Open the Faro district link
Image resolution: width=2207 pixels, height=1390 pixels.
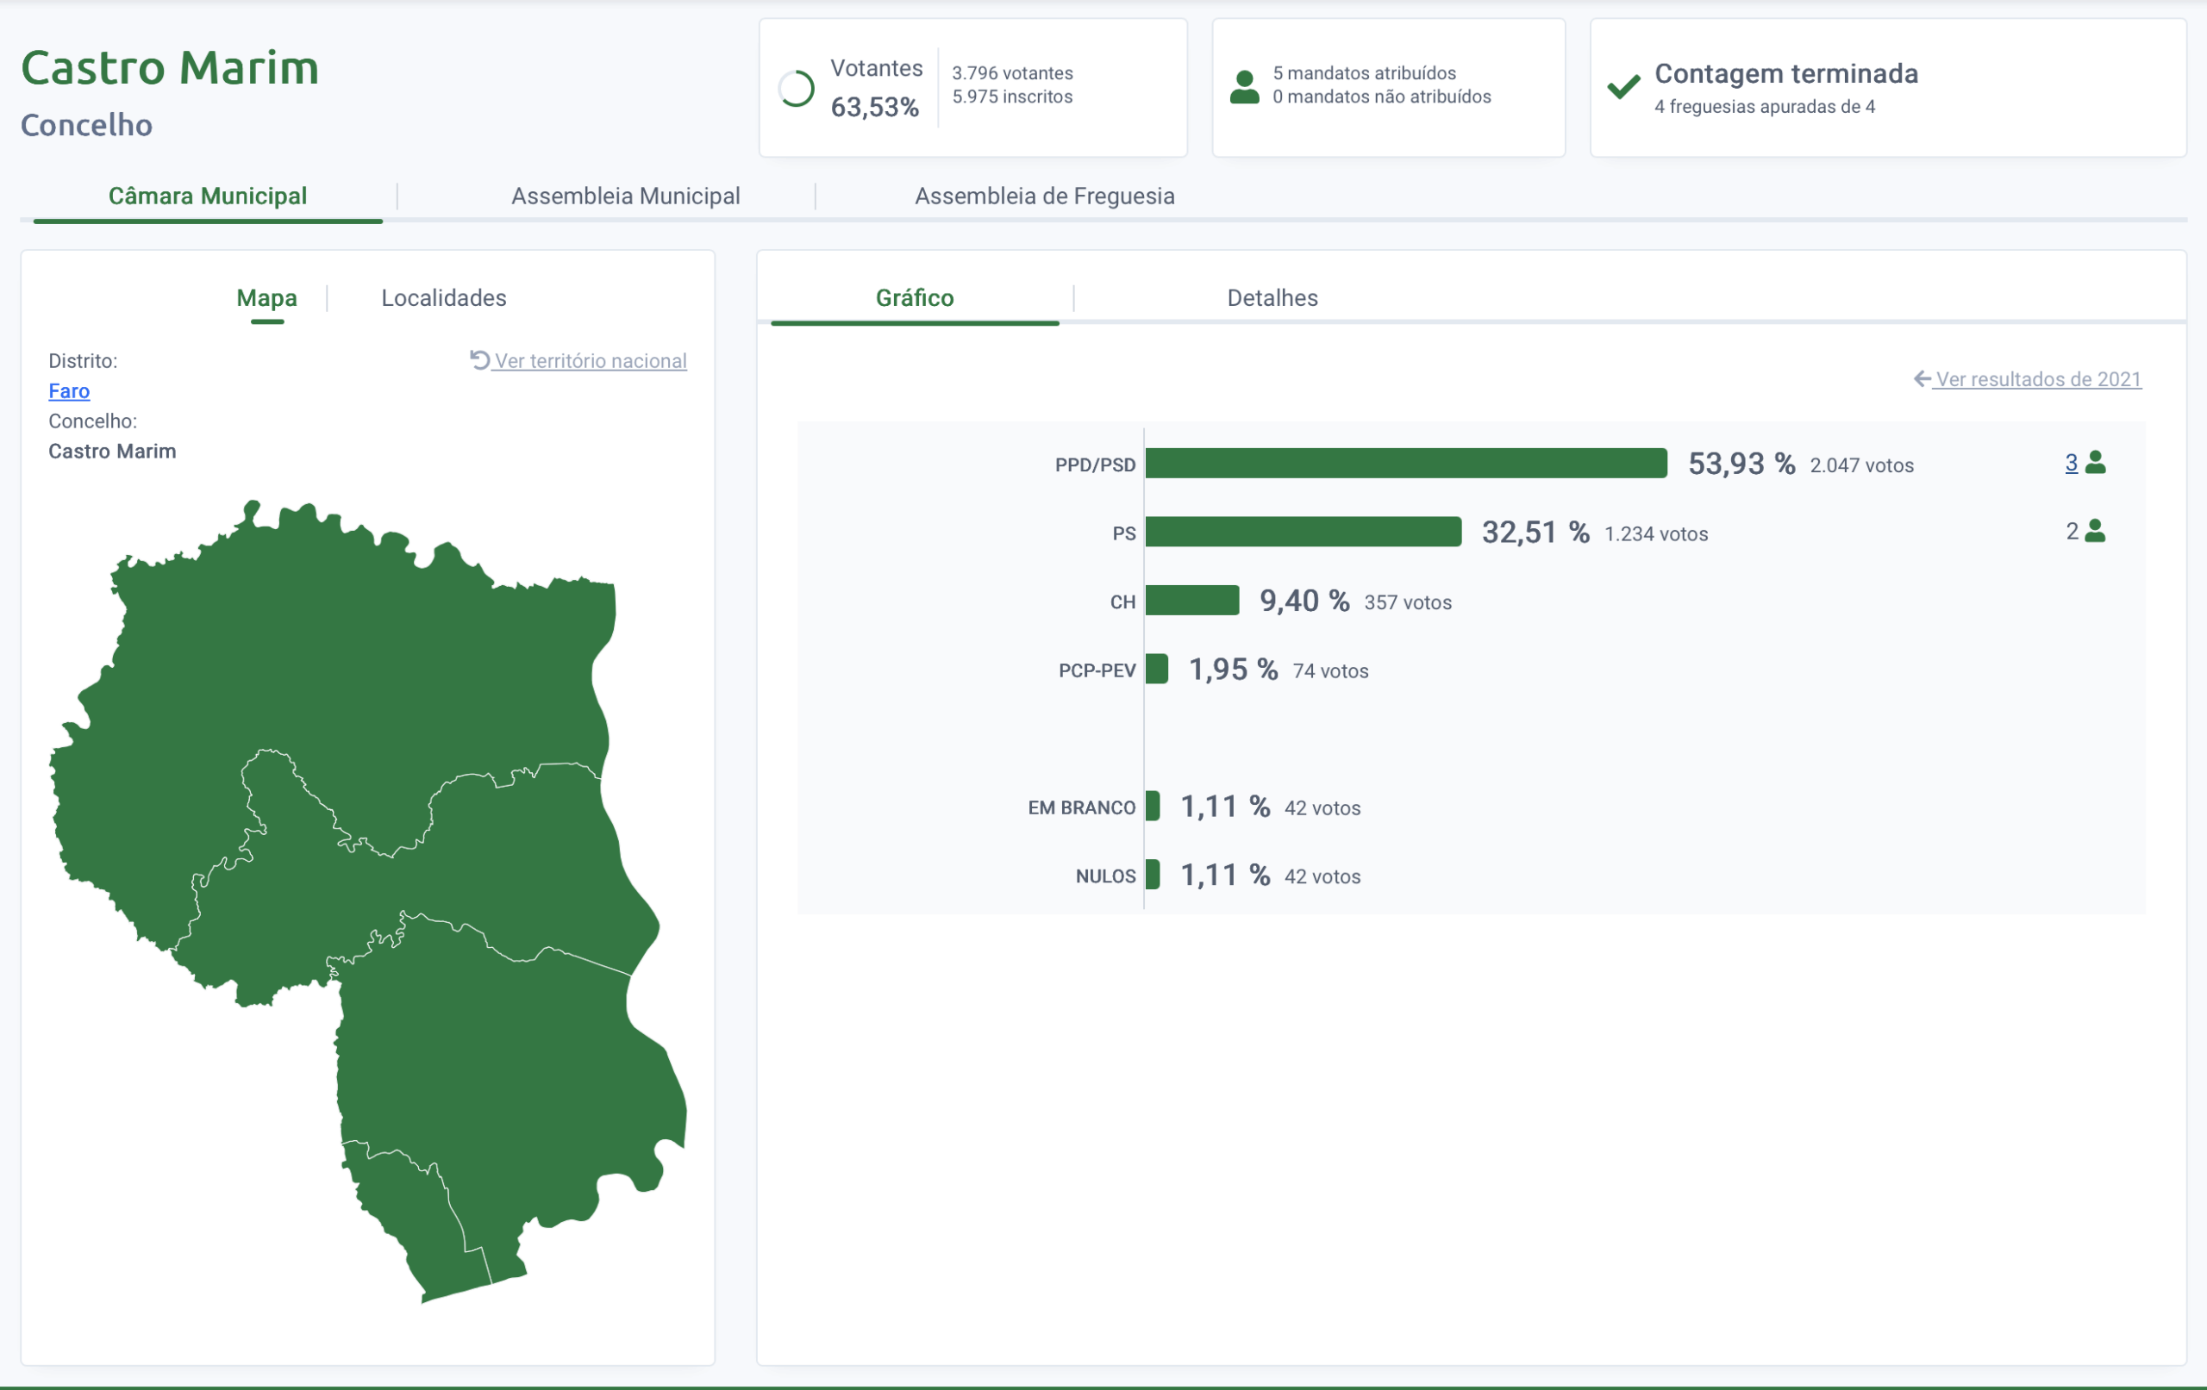coord(69,391)
